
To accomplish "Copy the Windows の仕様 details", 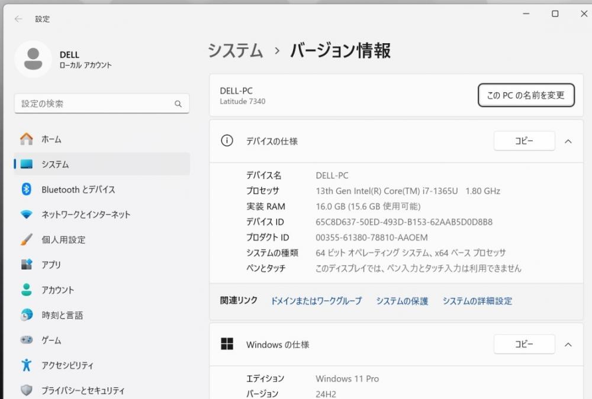I will click(525, 344).
